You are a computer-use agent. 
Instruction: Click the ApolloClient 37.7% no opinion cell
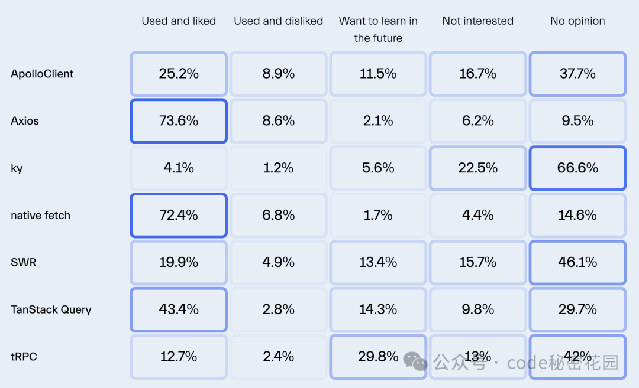577,74
